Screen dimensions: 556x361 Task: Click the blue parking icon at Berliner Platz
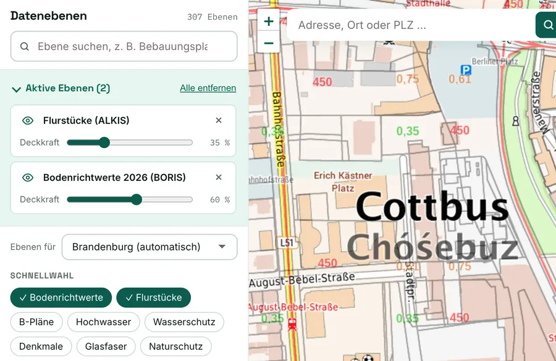466,70
